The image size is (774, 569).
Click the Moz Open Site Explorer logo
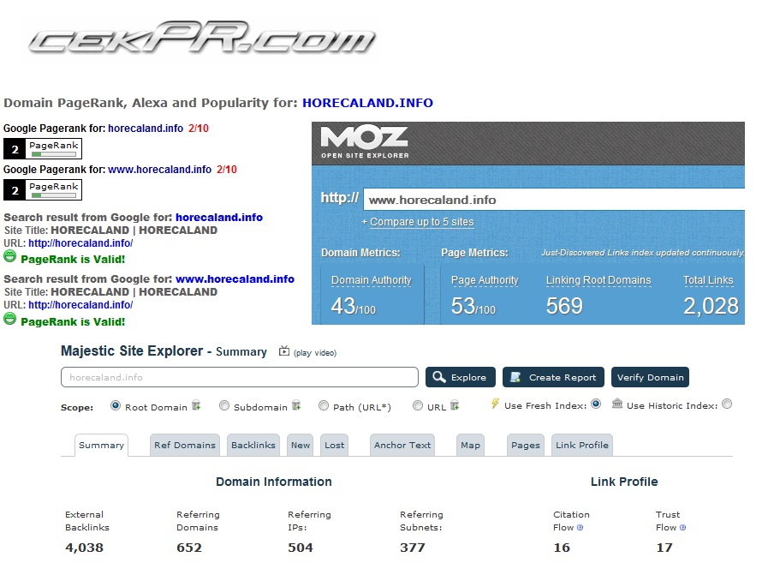click(365, 142)
